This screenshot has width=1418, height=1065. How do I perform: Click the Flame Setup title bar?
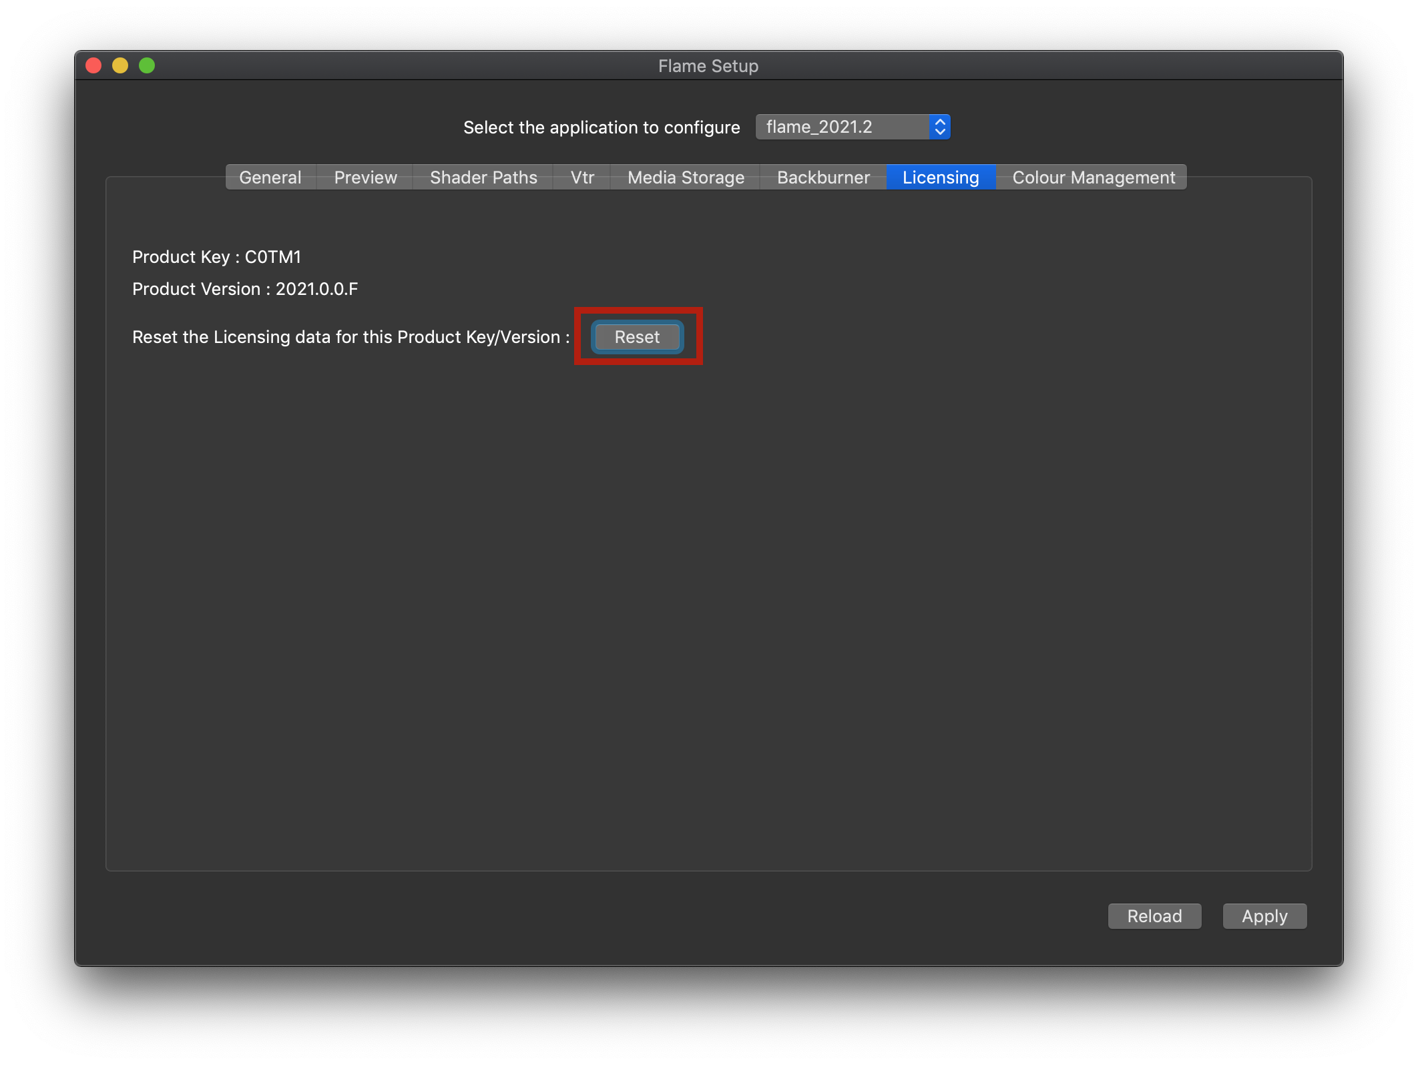coord(708,65)
